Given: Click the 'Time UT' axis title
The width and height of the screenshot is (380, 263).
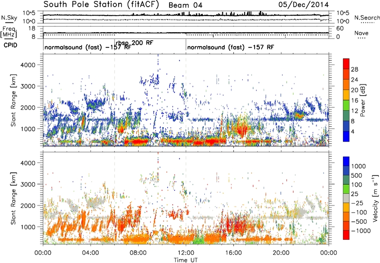Looking at the screenshot, I should [x=186, y=260].
